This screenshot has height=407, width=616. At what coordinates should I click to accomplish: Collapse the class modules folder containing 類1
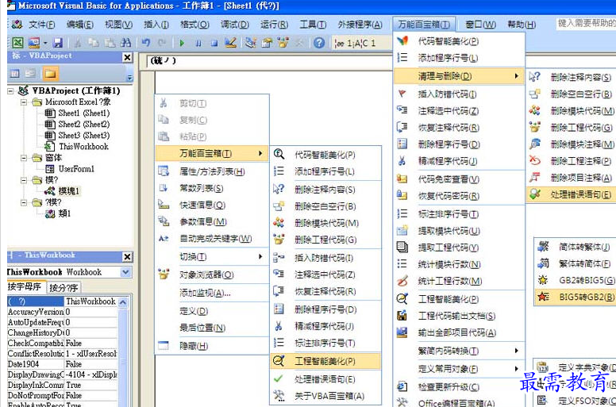click(24, 202)
